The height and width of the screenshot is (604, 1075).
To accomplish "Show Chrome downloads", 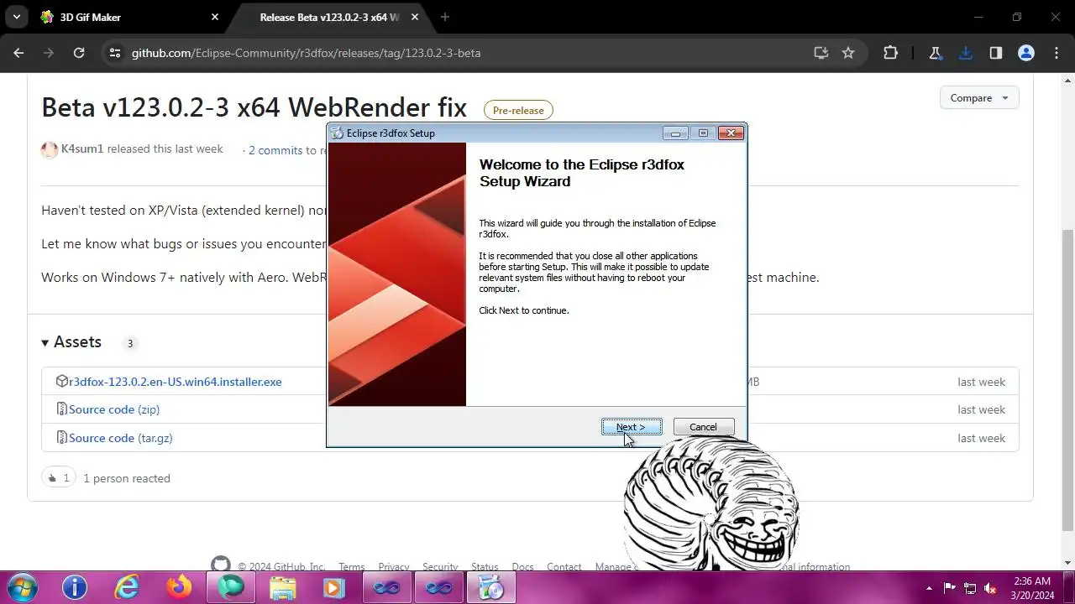I will [x=965, y=53].
